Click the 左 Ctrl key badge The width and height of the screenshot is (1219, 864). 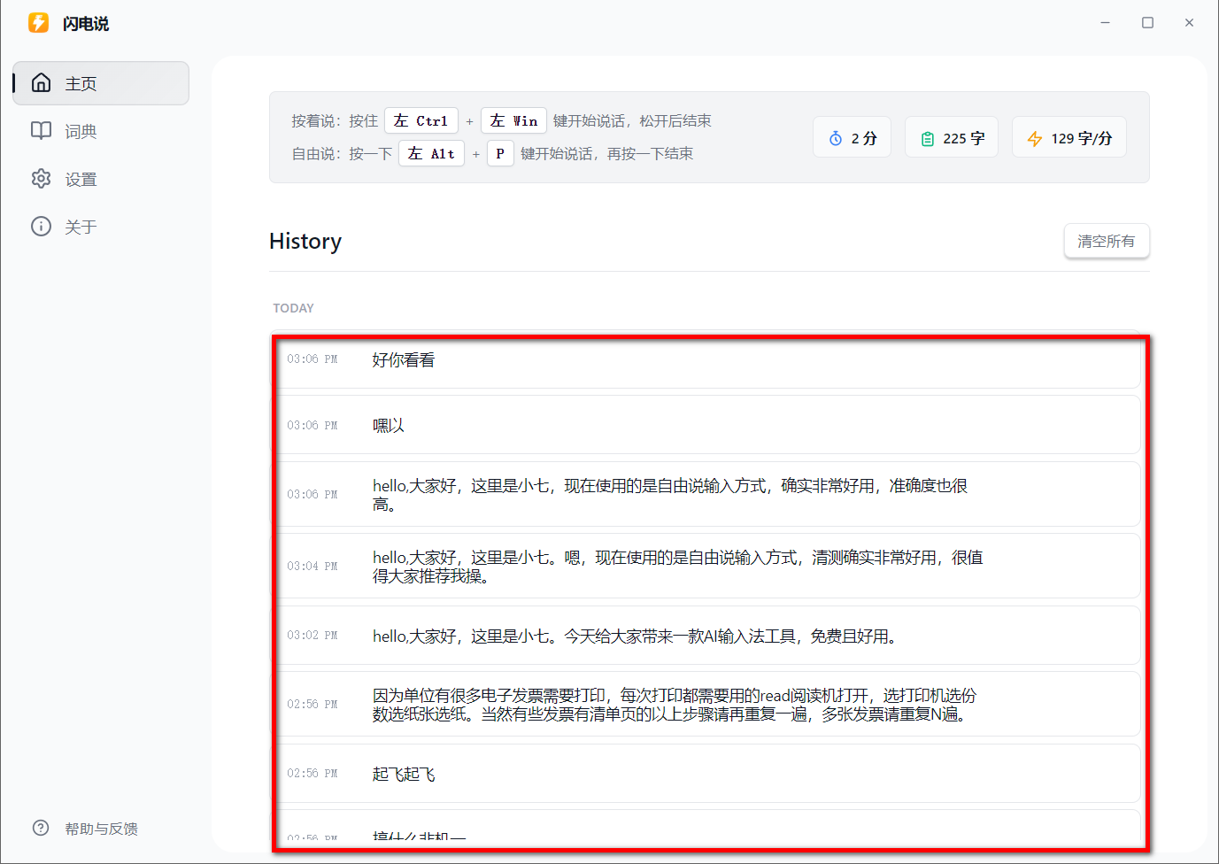tap(421, 120)
